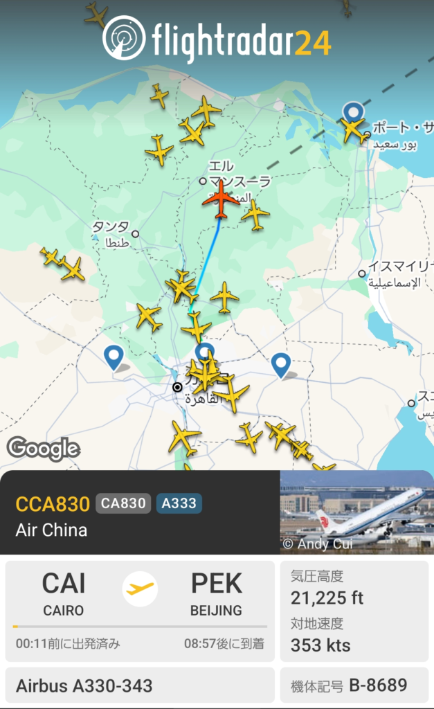434x709 pixels.
Task: Tap the airport pin east of Cairo
Action: click(281, 366)
